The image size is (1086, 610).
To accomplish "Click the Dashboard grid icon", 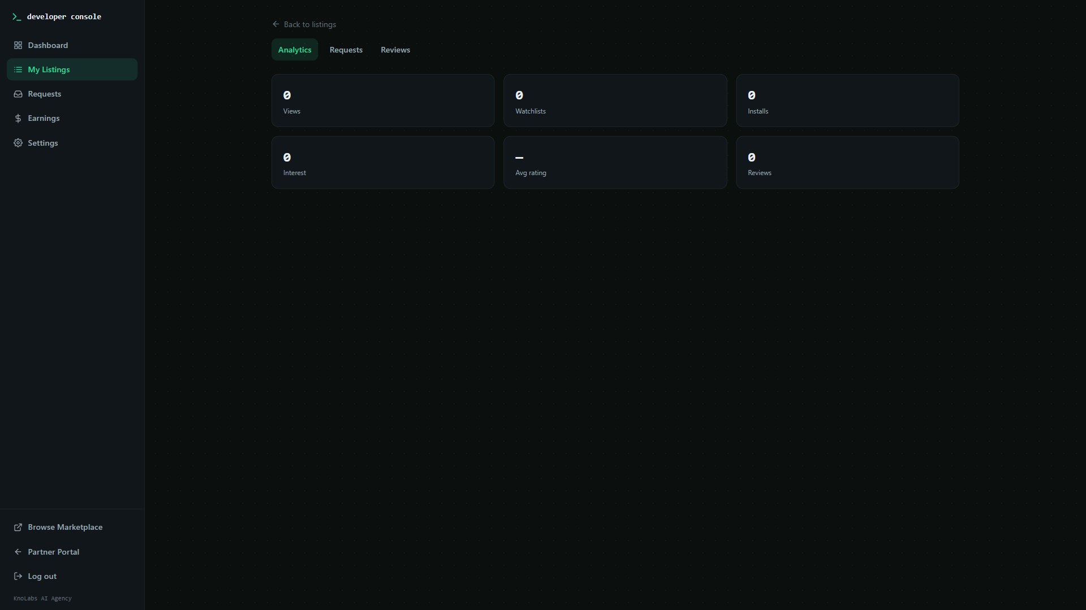I will click(18, 45).
